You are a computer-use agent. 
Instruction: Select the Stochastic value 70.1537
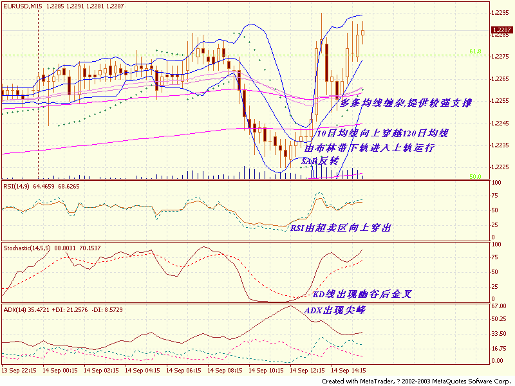click(90, 248)
